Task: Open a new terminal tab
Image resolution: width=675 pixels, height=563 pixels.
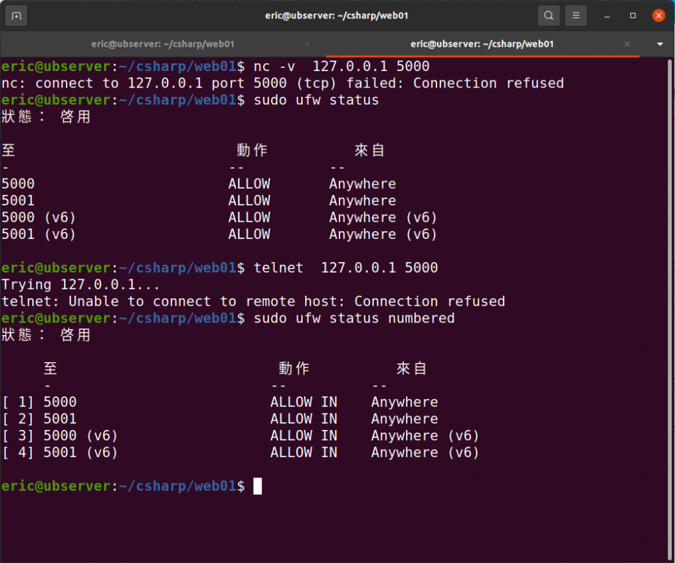Action: tap(16, 16)
